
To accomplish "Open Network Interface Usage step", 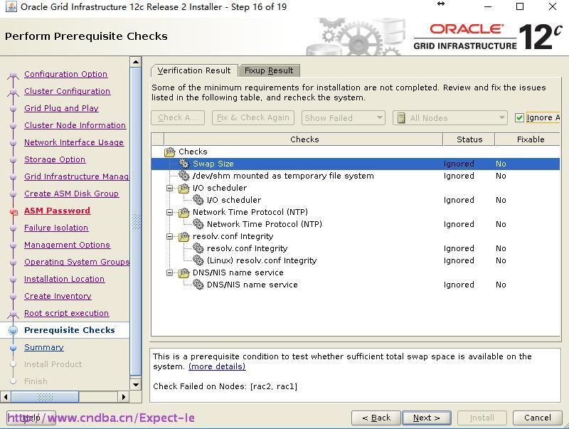I will tap(74, 142).
